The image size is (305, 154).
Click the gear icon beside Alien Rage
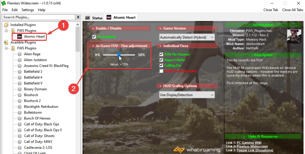(20, 54)
